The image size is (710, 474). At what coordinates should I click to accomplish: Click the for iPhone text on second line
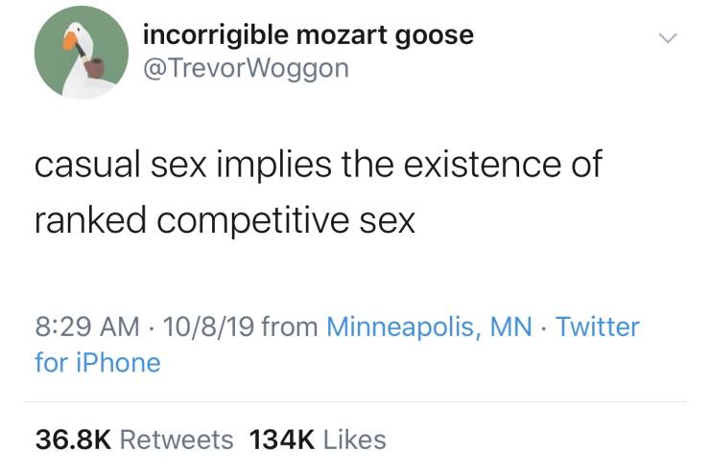pyautogui.click(x=97, y=363)
